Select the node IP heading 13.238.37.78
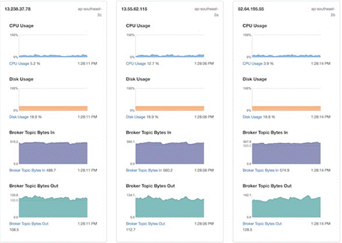Viewport: 342px width, 243px height. pyautogui.click(x=18, y=9)
